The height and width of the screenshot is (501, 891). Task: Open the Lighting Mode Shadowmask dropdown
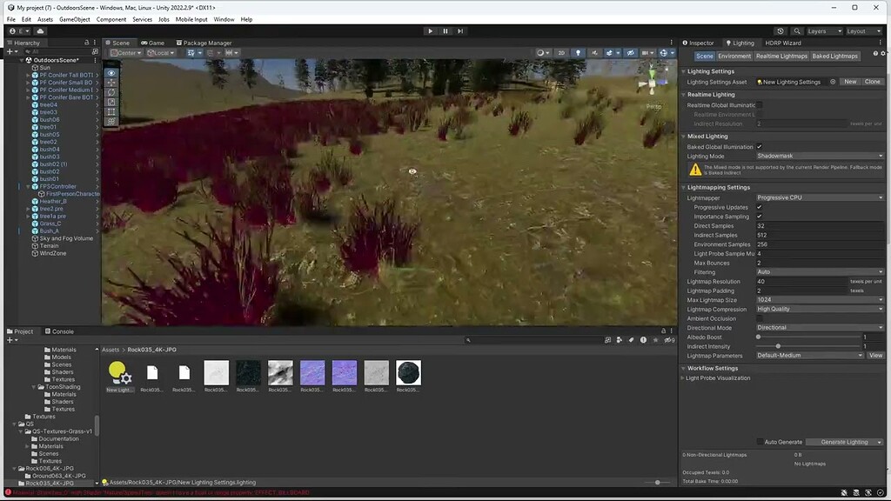click(818, 155)
